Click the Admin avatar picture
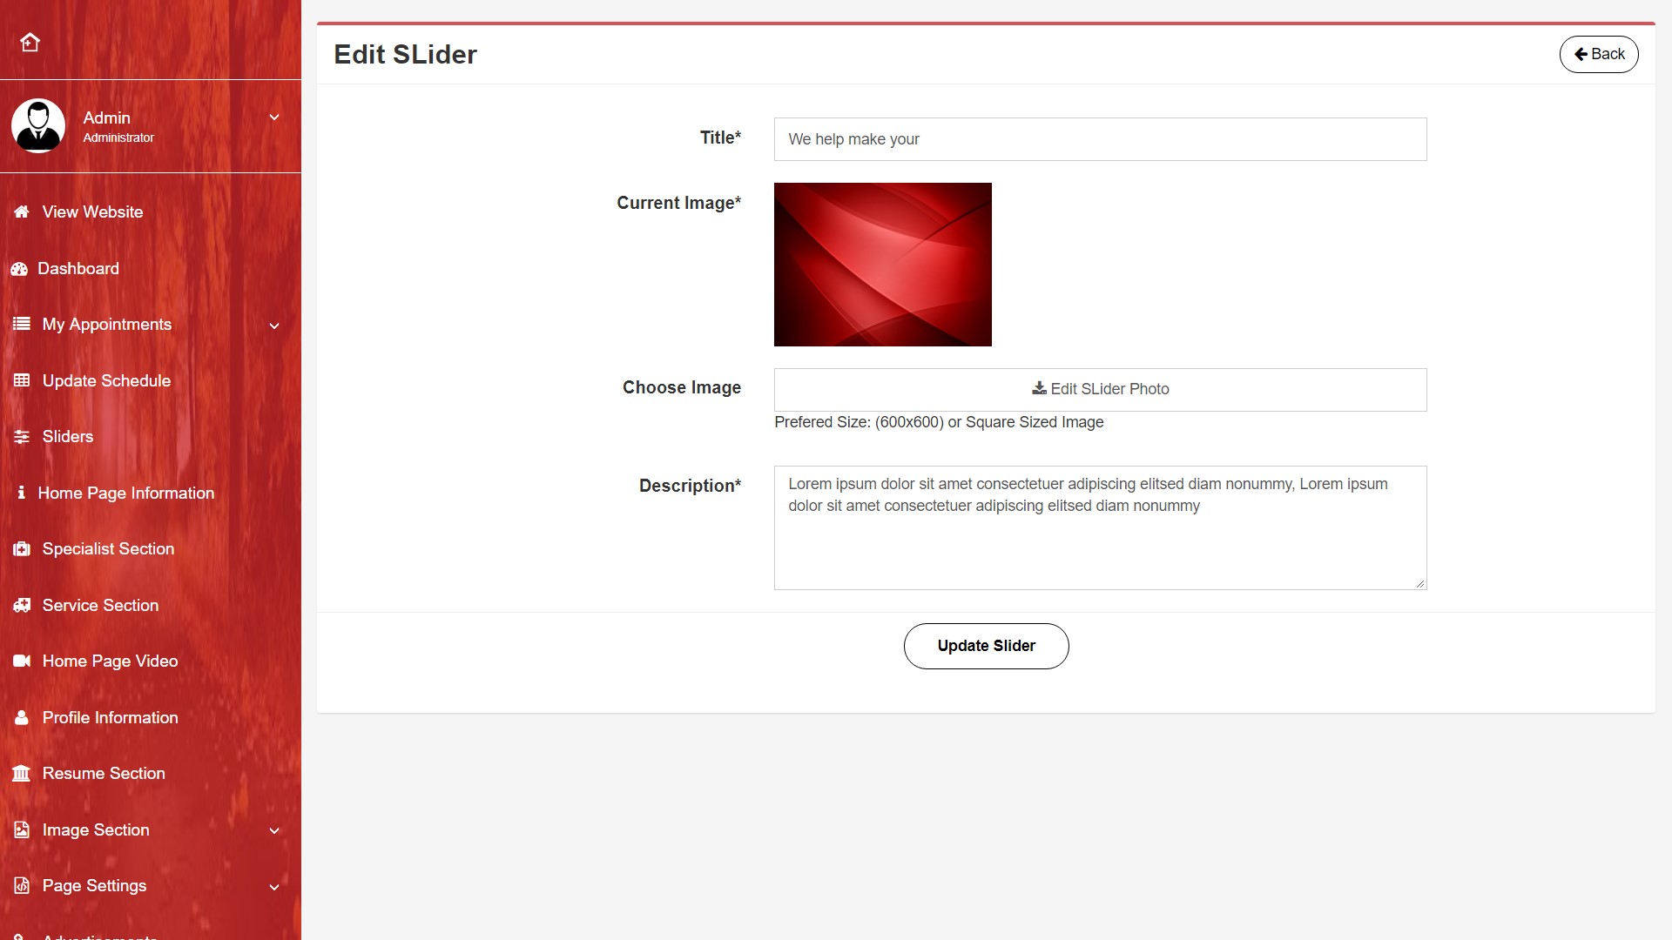 coord(38,126)
